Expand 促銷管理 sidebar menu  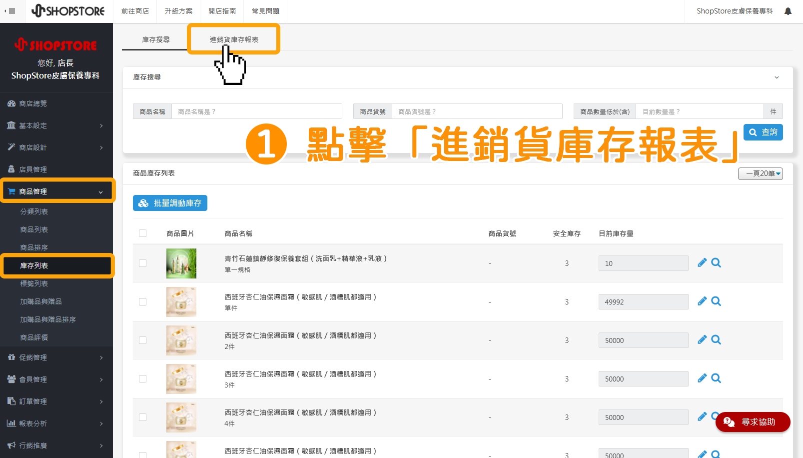[56, 357]
